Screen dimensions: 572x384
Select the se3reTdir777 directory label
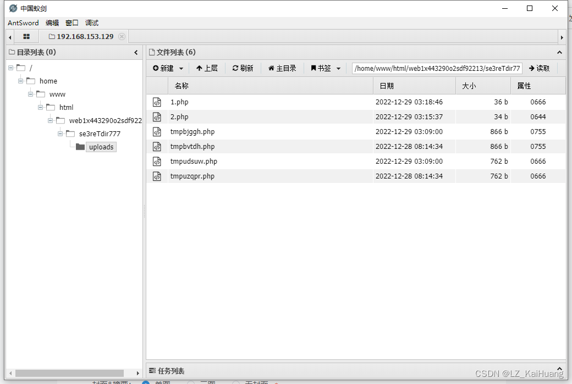100,133
